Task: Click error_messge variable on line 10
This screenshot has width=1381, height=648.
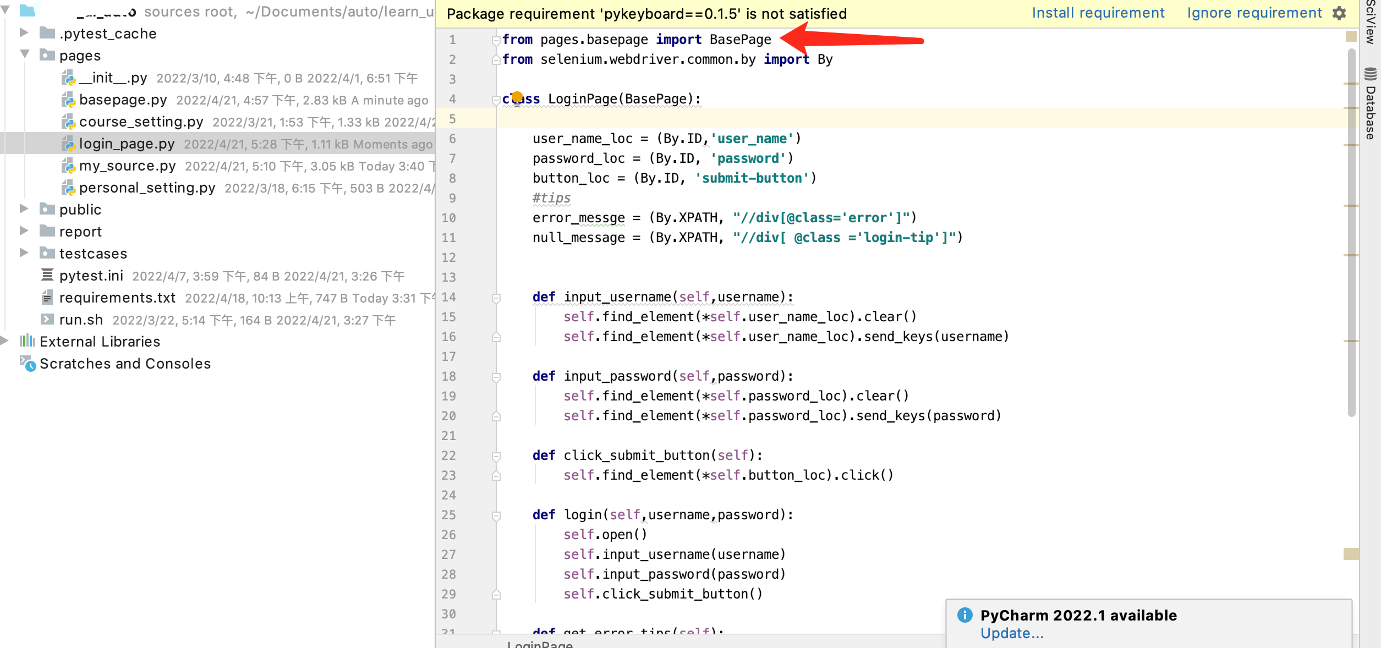Action: point(579,218)
